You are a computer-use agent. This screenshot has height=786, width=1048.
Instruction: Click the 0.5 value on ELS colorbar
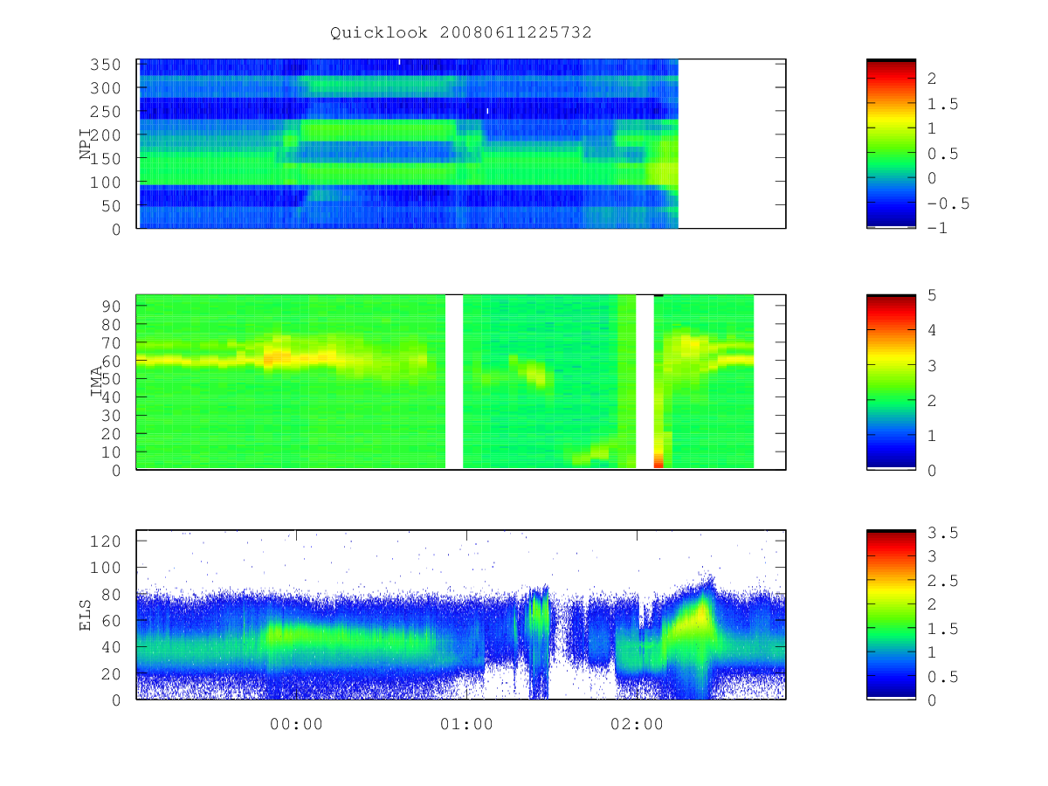tap(942, 676)
